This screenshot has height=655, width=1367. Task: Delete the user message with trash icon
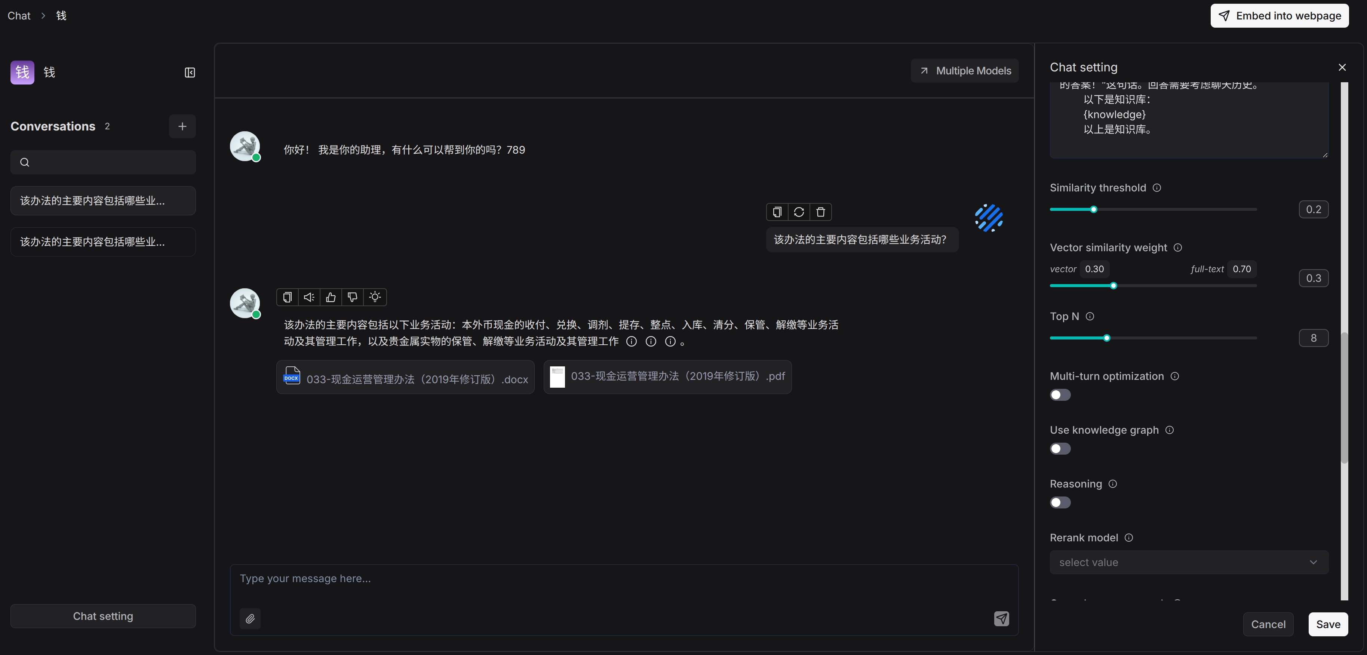coord(820,212)
